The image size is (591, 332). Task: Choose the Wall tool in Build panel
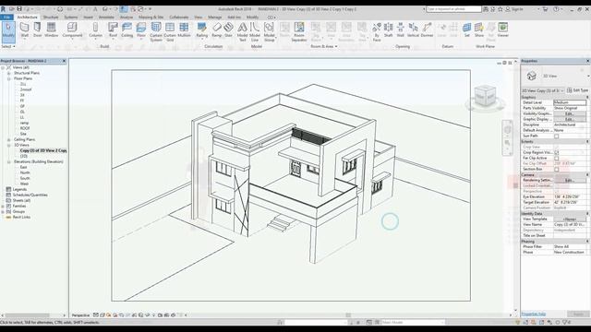click(x=25, y=30)
